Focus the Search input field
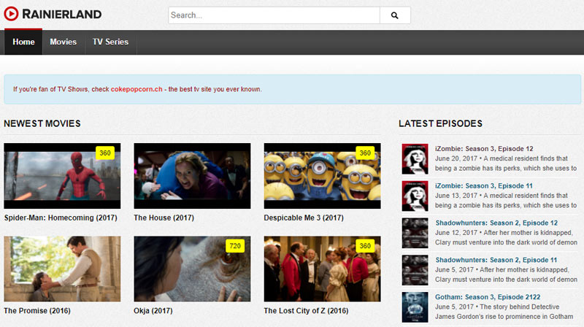The height and width of the screenshot is (327, 584). (274, 15)
